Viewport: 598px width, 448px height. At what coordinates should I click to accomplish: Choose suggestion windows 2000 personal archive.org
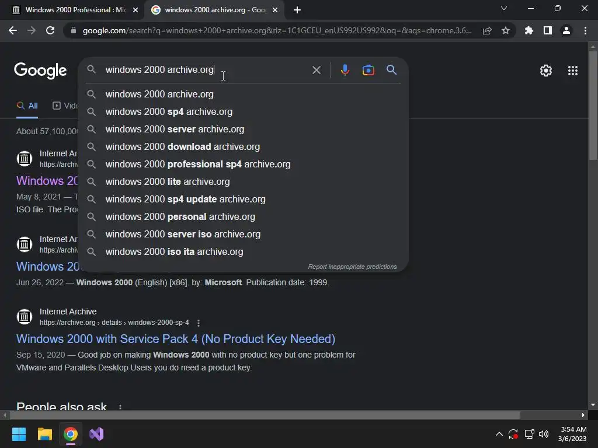pos(244,217)
